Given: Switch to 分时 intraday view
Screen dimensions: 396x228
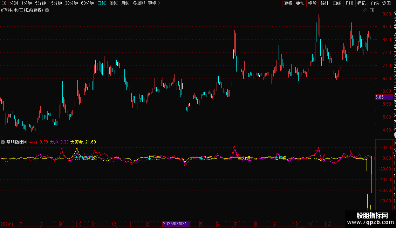Looking at the screenshot, I should 14,3.
